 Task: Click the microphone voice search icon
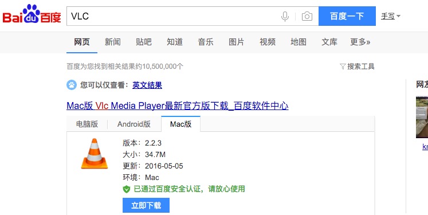pos(285,17)
